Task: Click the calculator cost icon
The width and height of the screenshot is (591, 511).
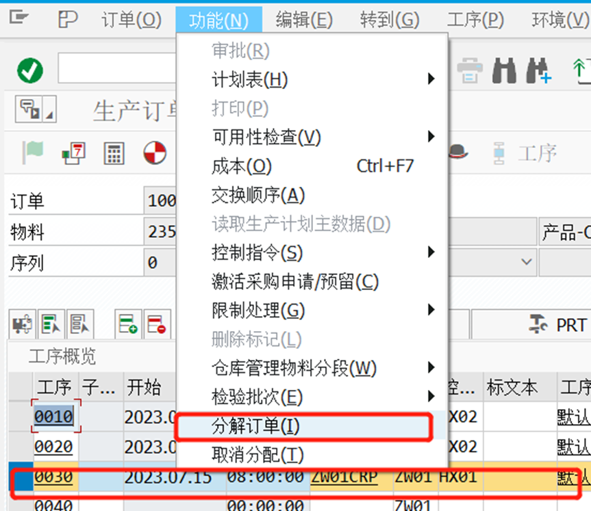Action: [x=114, y=153]
